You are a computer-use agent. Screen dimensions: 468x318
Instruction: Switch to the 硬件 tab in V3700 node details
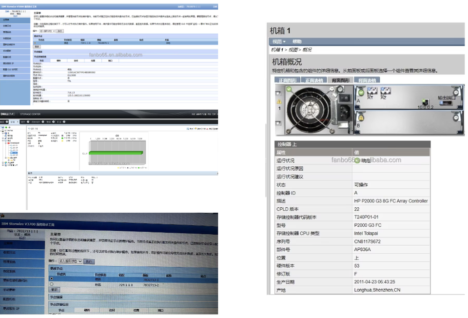87,311
